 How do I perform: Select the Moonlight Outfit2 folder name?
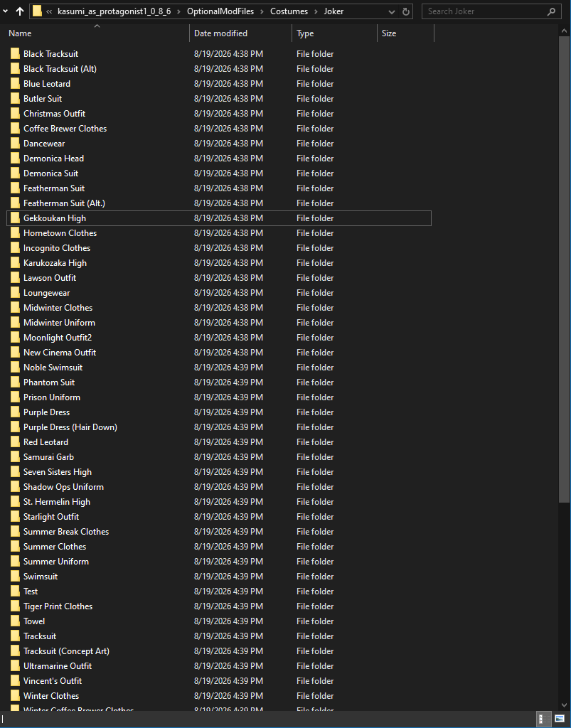(x=58, y=338)
